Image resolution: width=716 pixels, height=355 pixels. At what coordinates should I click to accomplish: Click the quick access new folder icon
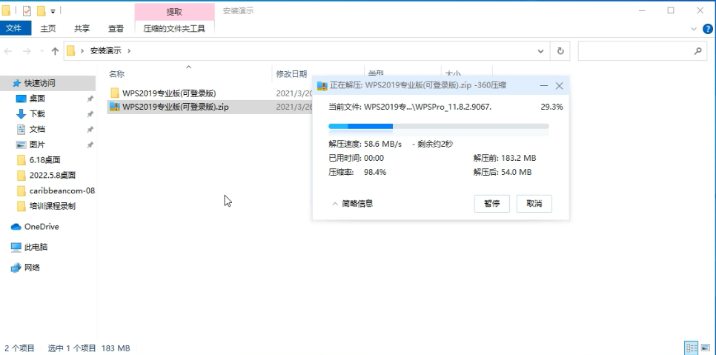(x=41, y=10)
